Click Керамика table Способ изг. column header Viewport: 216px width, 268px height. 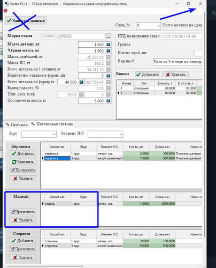57,147
